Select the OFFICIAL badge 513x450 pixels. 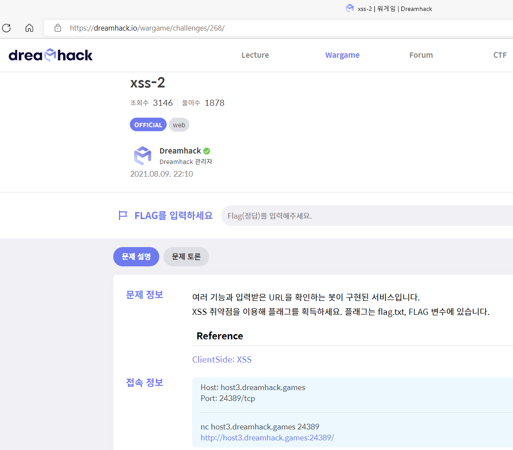click(x=148, y=125)
